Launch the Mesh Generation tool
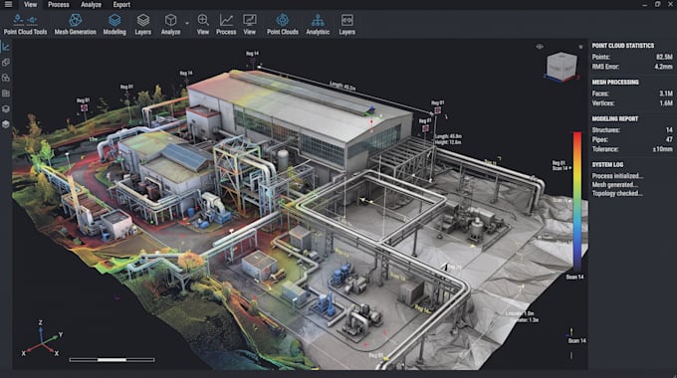 click(x=75, y=25)
